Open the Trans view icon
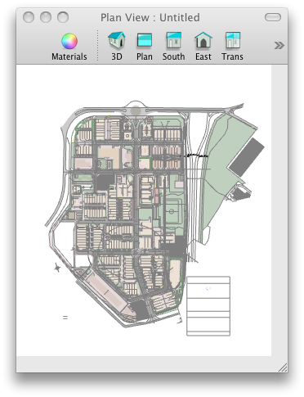This screenshot has width=304, height=397. tap(232, 46)
